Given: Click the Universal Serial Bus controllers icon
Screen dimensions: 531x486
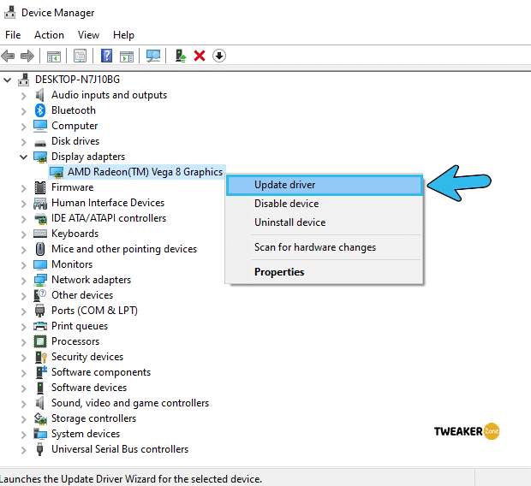Looking at the screenshot, I should tap(40, 449).
